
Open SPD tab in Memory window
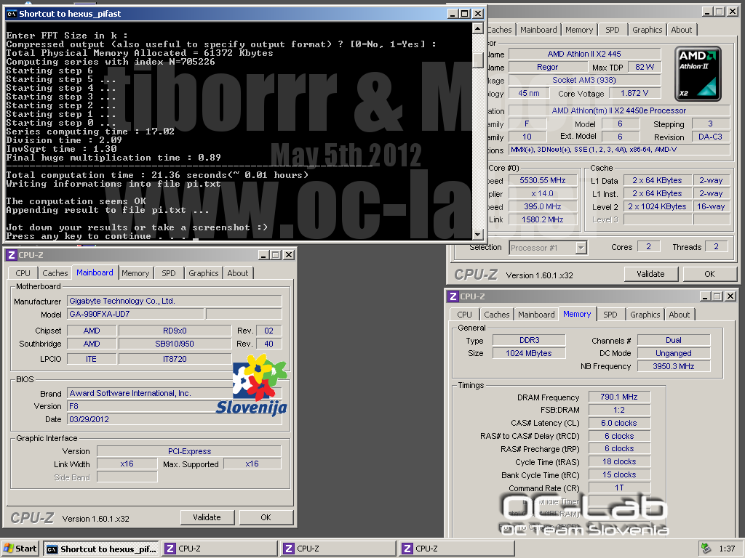tap(610, 315)
